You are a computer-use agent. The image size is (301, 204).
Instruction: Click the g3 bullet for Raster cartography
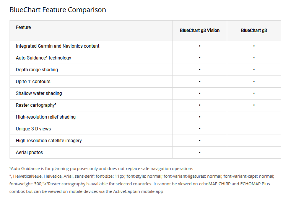(254, 105)
